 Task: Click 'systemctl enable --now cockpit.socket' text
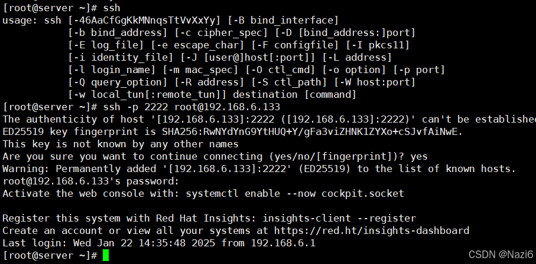pyautogui.click(x=295, y=194)
